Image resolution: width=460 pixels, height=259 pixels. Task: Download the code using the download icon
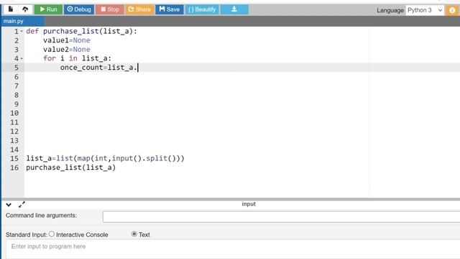pos(234,9)
